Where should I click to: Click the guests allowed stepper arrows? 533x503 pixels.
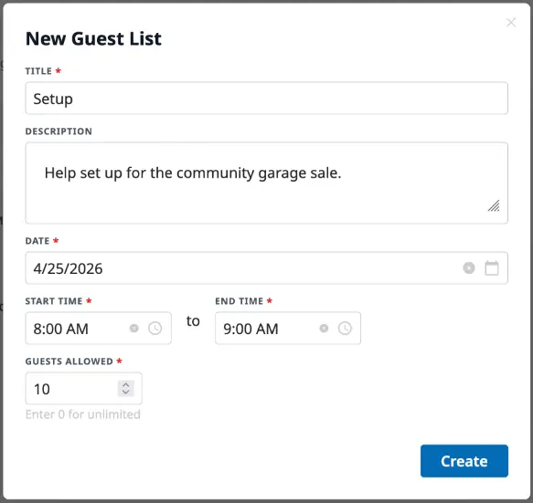coord(126,388)
